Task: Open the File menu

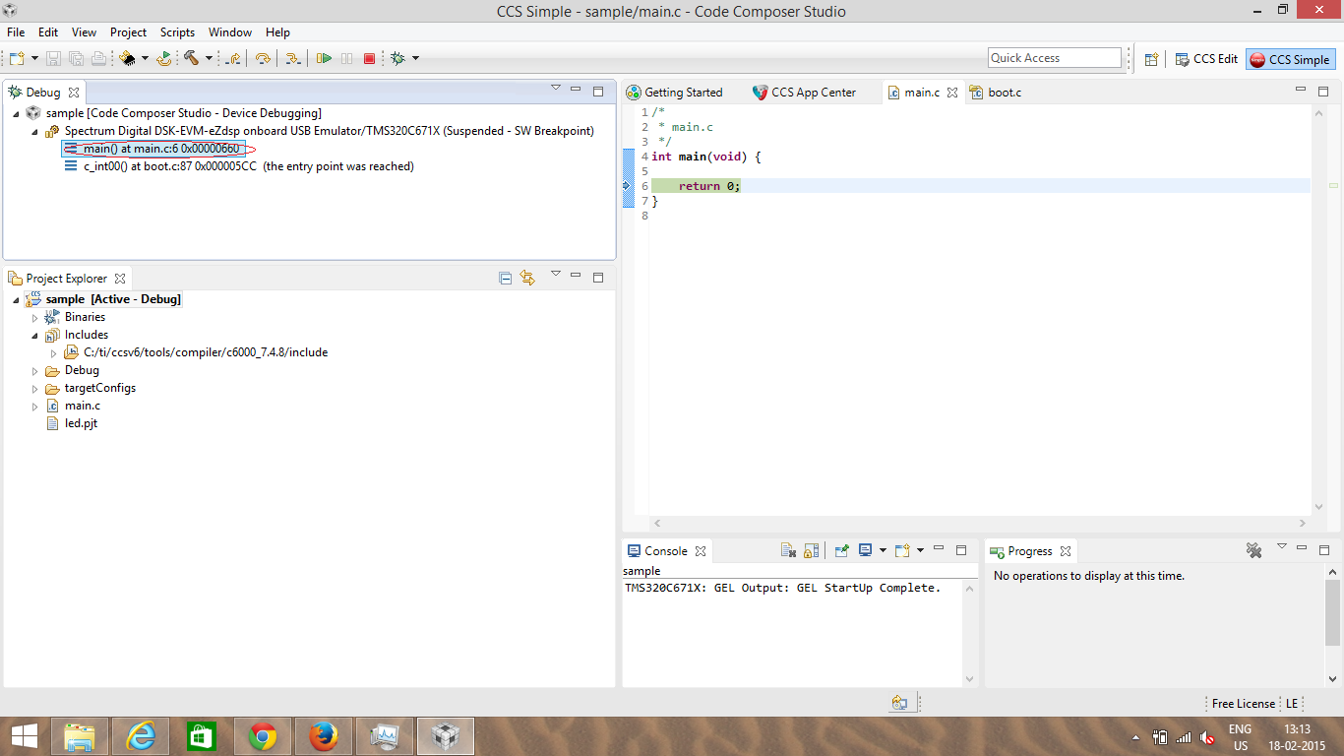Action: [16, 32]
